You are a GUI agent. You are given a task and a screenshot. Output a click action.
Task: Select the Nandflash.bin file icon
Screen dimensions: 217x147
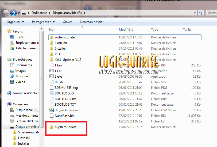(52, 116)
